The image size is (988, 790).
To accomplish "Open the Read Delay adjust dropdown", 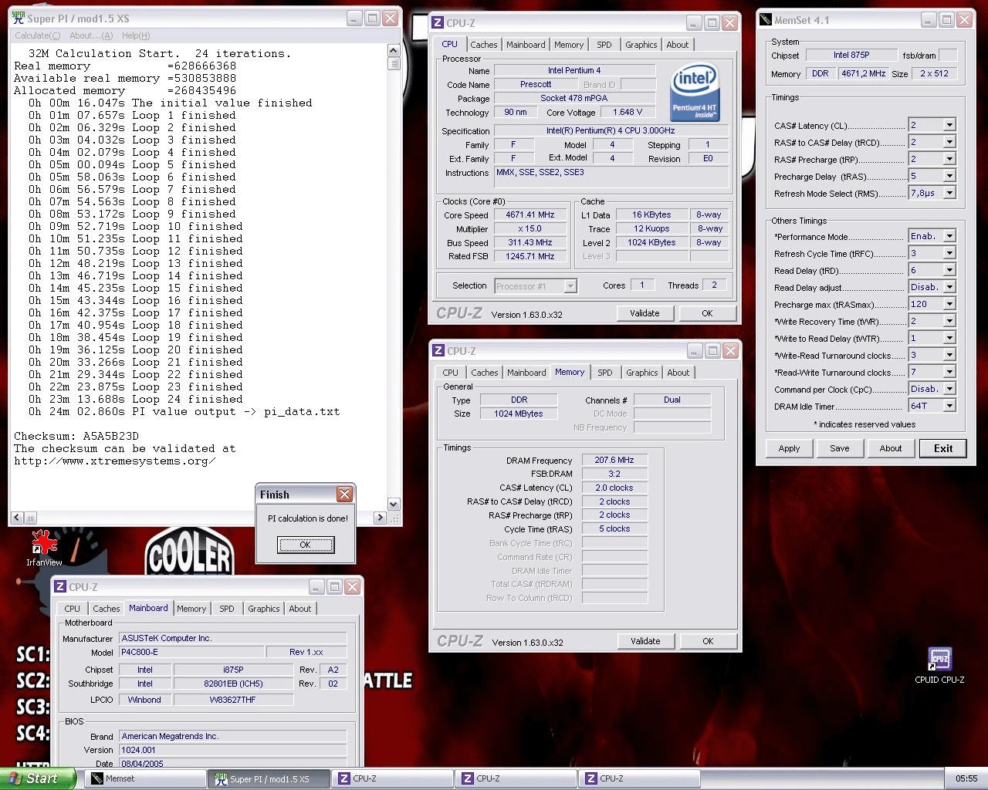I will click(x=950, y=287).
